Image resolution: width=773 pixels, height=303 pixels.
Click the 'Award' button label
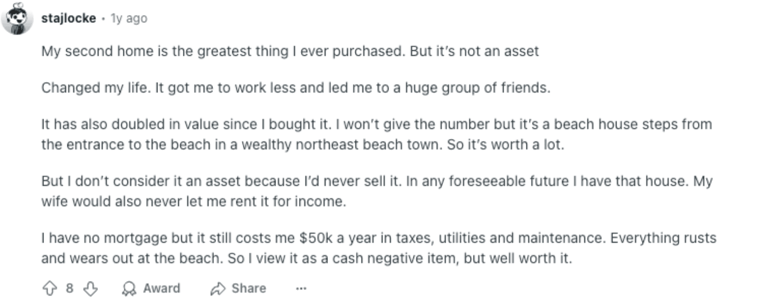tap(161, 289)
